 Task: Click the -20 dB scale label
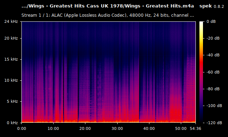213,38
